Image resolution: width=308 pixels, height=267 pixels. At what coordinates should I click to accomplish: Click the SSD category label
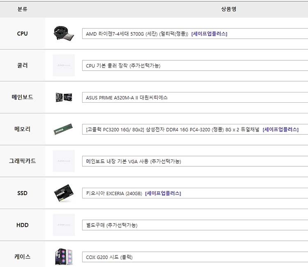[x=23, y=193]
